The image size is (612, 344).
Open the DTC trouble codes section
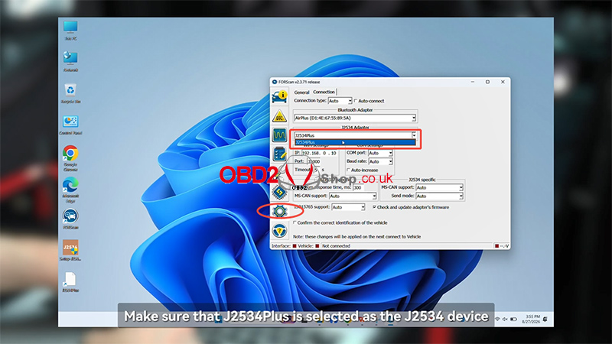point(279,116)
